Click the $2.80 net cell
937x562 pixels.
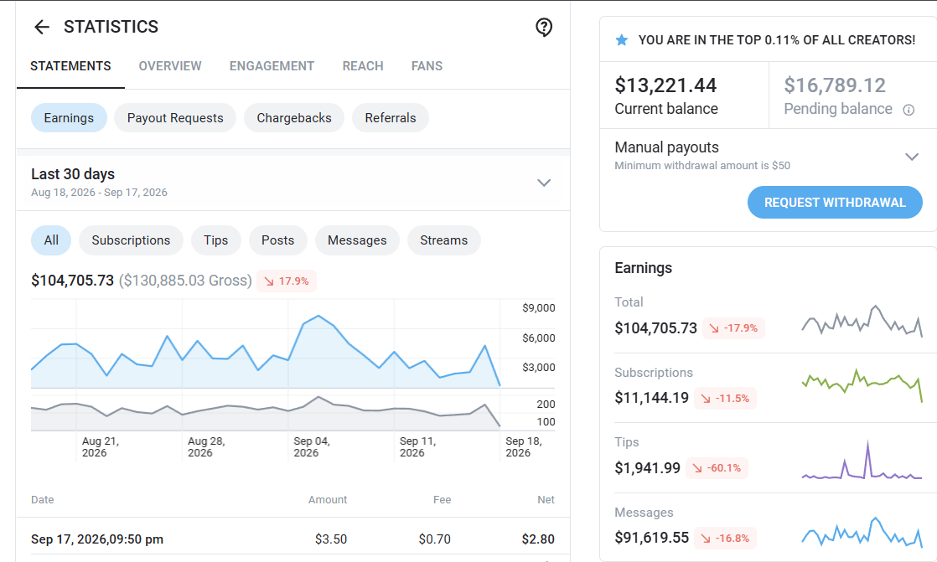point(538,539)
